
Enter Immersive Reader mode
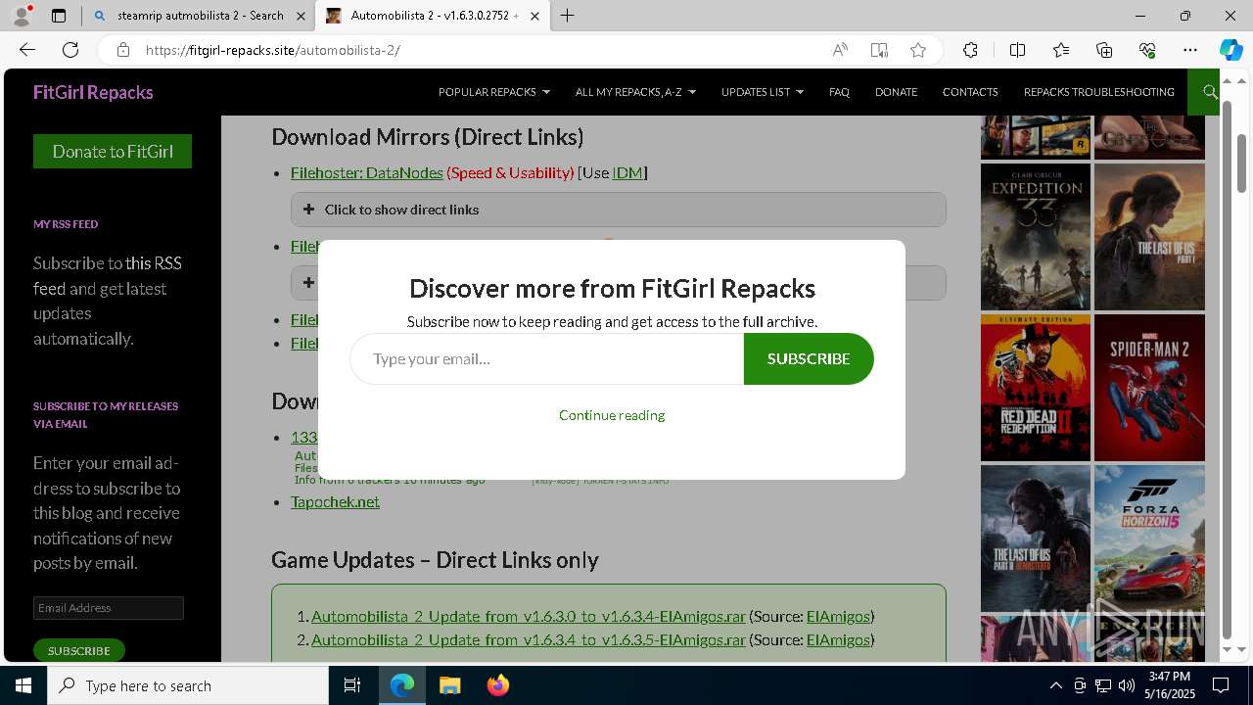[x=879, y=50]
